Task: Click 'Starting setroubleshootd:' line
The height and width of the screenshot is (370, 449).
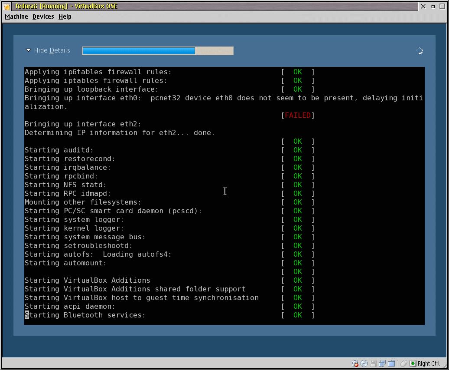Action: [x=78, y=246]
